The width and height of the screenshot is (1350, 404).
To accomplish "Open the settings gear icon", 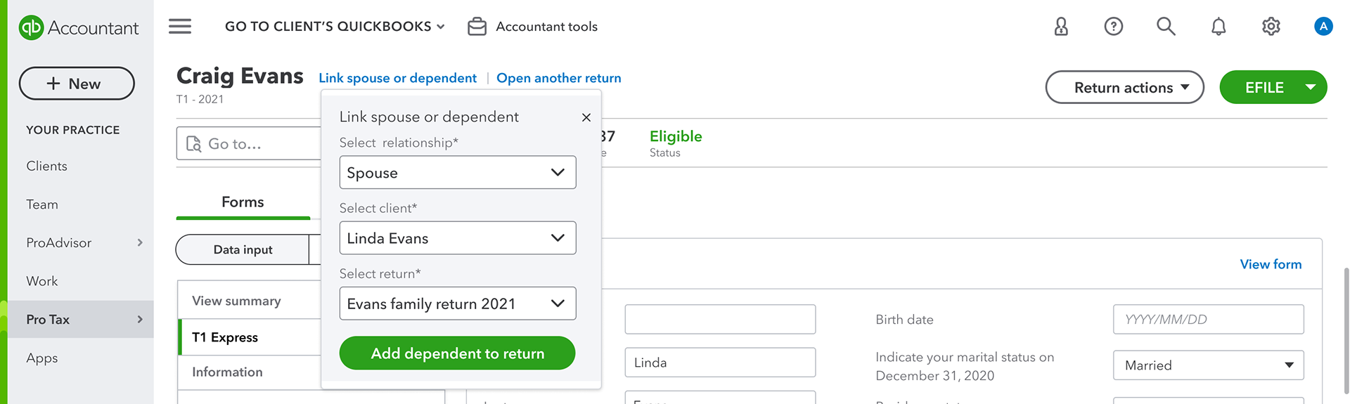I will point(1271,27).
